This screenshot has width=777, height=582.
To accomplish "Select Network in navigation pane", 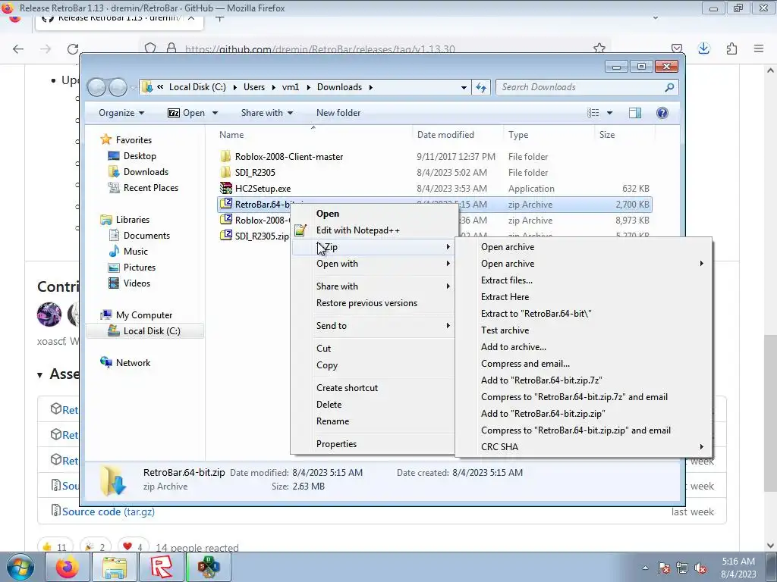I will [133, 363].
